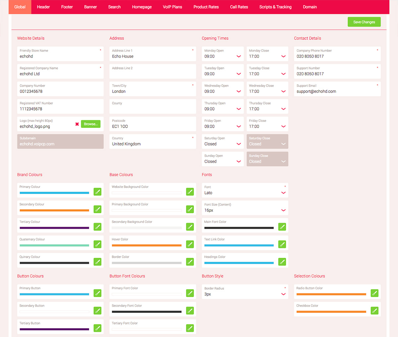Open the Call Rates tab

click(x=239, y=7)
